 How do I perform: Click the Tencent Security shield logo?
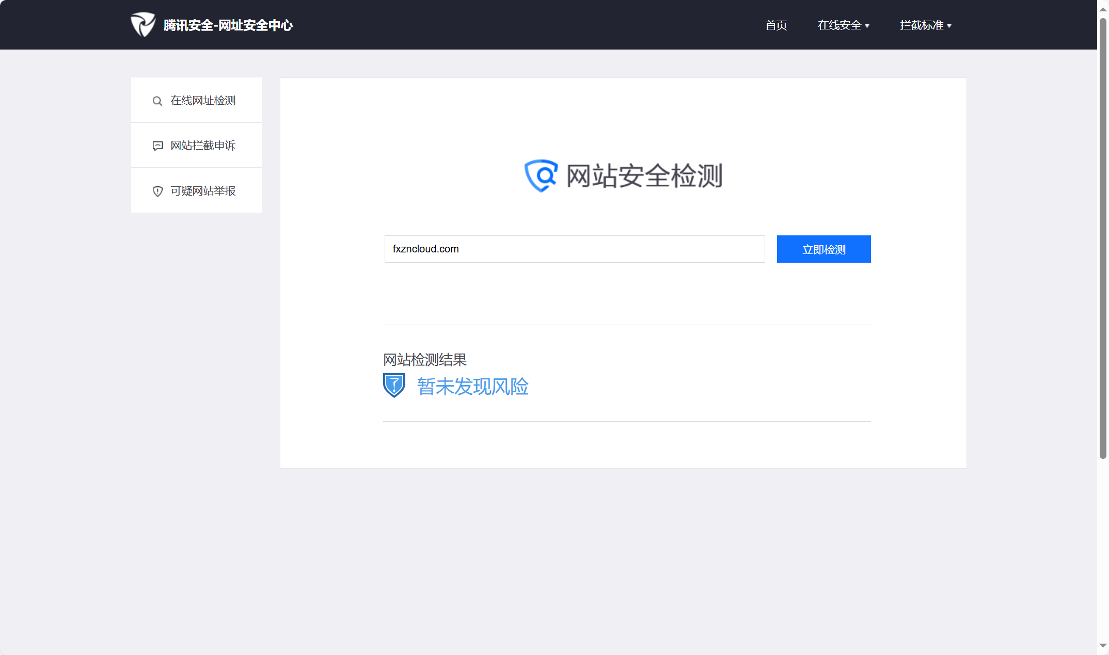(x=142, y=24)
